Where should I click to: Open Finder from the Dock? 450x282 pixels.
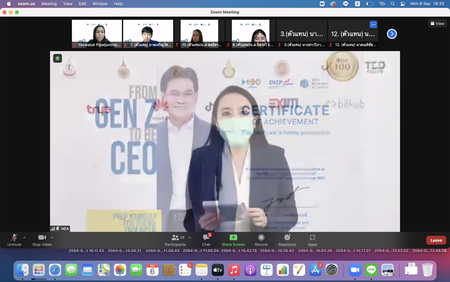click(x=23, y=270)
